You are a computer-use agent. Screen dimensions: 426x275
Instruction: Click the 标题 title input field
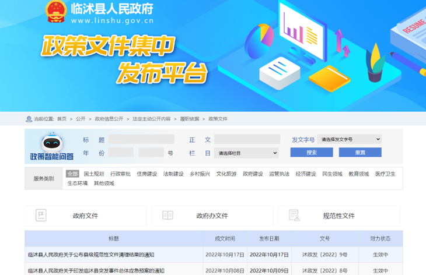click(x=141, y=140)
